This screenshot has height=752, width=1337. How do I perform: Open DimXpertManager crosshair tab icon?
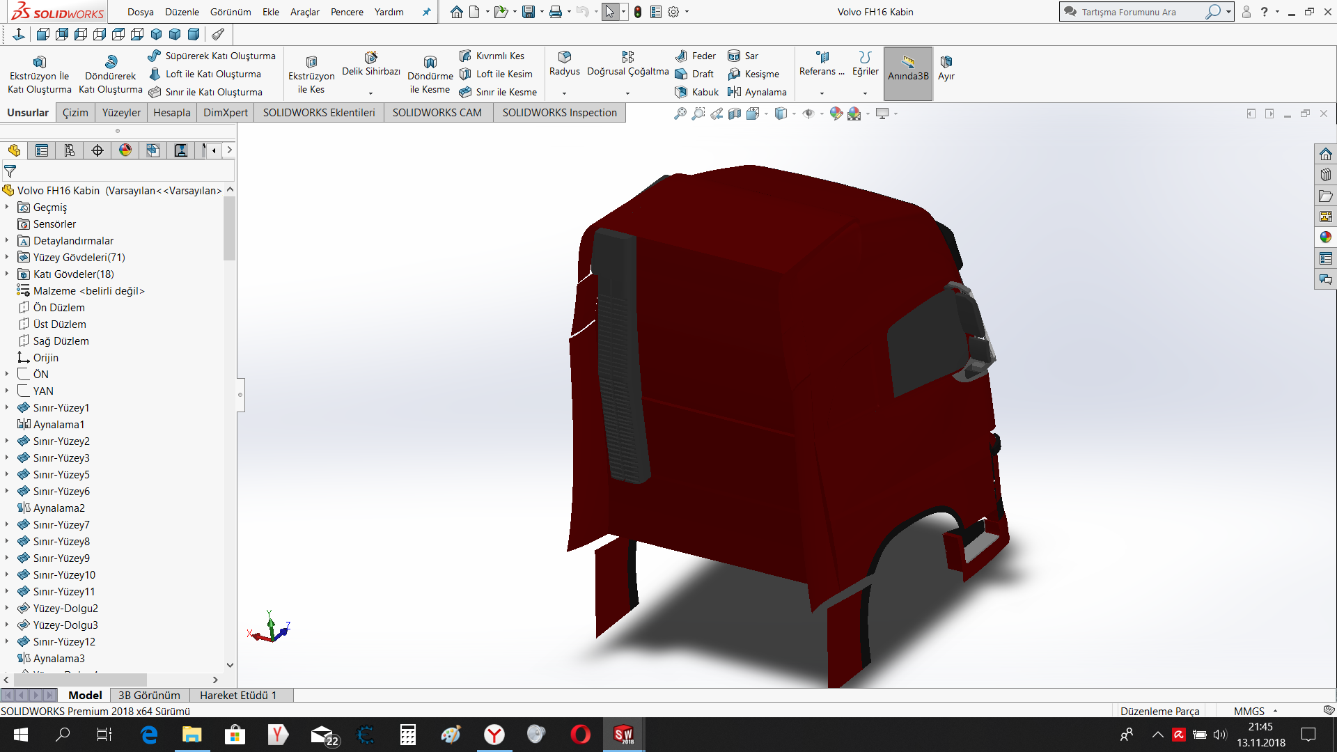(x=97, y=150)
